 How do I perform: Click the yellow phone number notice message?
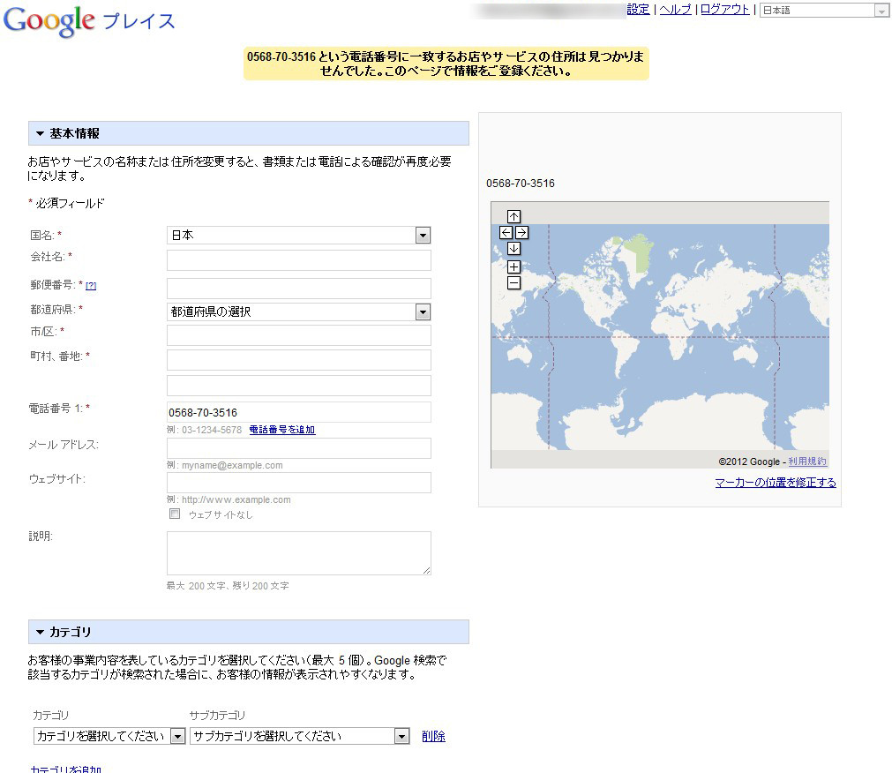tap(446, 64)
